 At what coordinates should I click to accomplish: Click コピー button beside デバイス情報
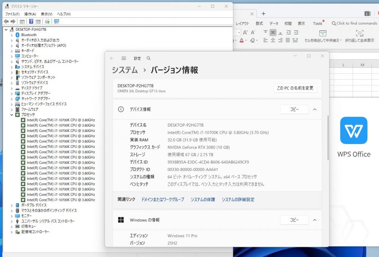click(294, 110)
